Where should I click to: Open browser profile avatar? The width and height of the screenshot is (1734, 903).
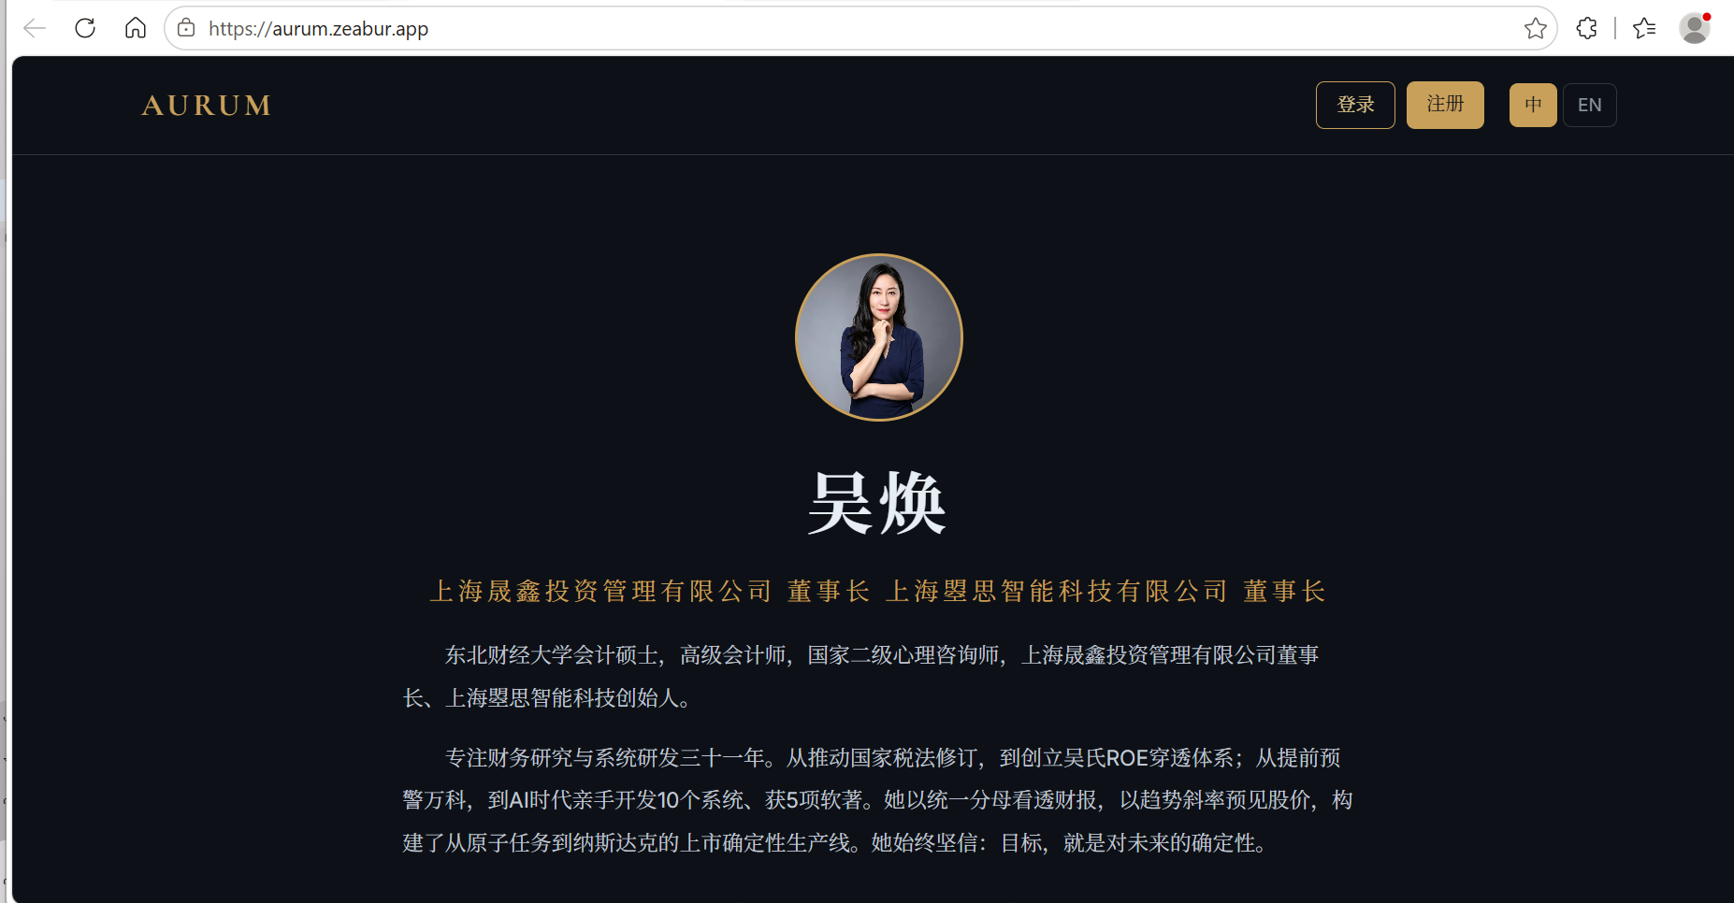1695,28
